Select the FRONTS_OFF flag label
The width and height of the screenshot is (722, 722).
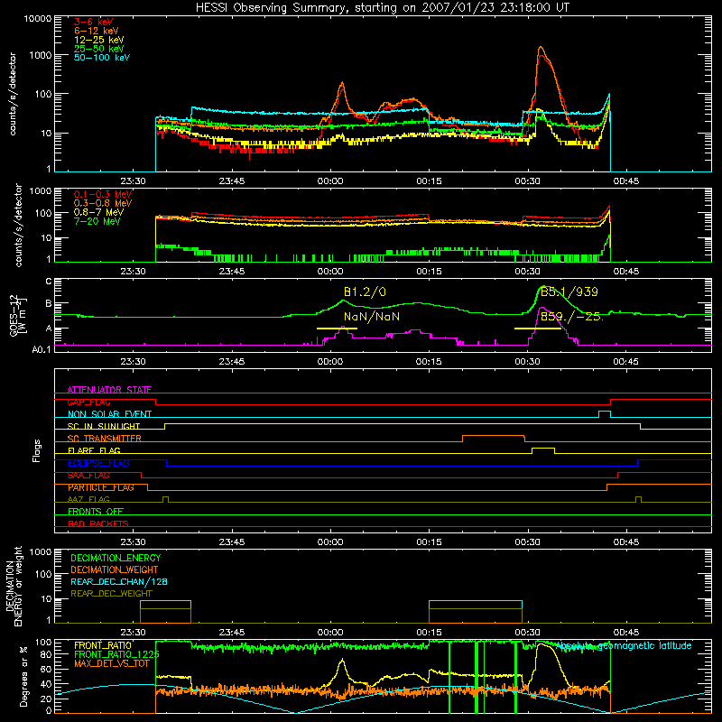coord(96,512)
